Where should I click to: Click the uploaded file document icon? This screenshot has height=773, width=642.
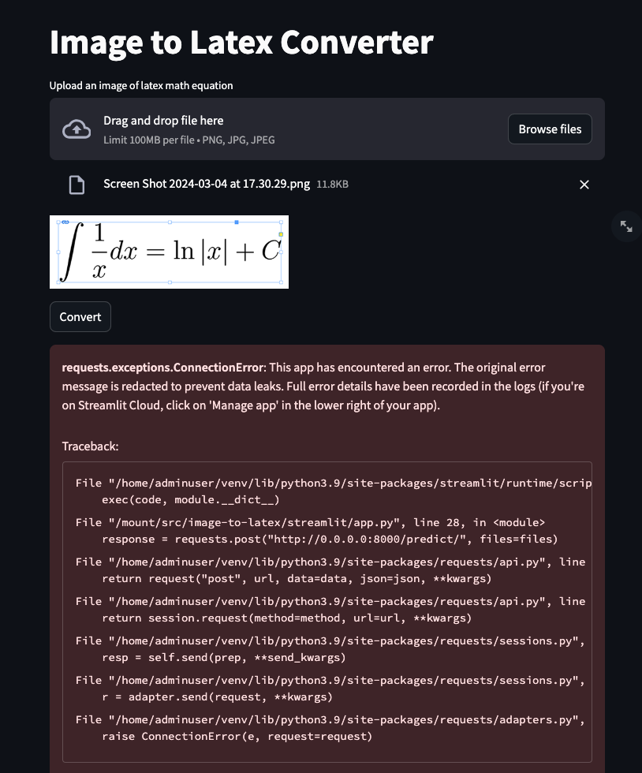[77, 185]
